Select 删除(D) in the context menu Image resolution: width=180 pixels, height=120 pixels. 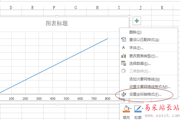tap(135, 32)
